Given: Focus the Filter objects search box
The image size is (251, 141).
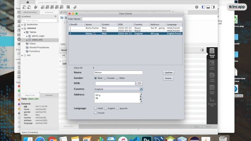Looking at the screenshot, I should 39,21.
